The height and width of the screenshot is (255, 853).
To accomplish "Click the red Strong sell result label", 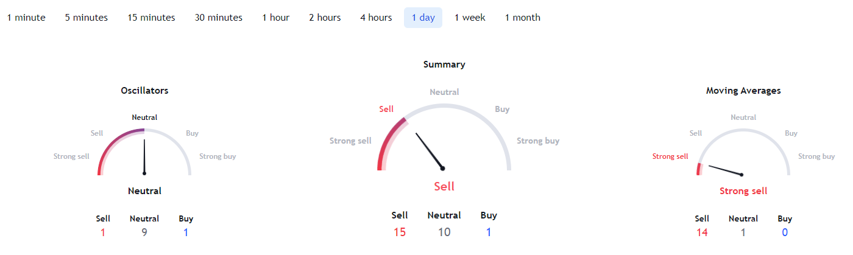I will coord(743,191).
